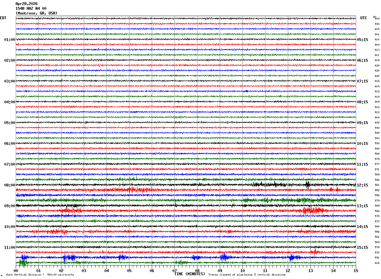Click the TIME (MINUTES) axis title

190,274
